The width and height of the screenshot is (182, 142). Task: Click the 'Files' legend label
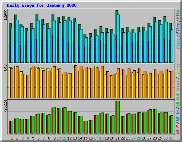(x=178, y=28)
